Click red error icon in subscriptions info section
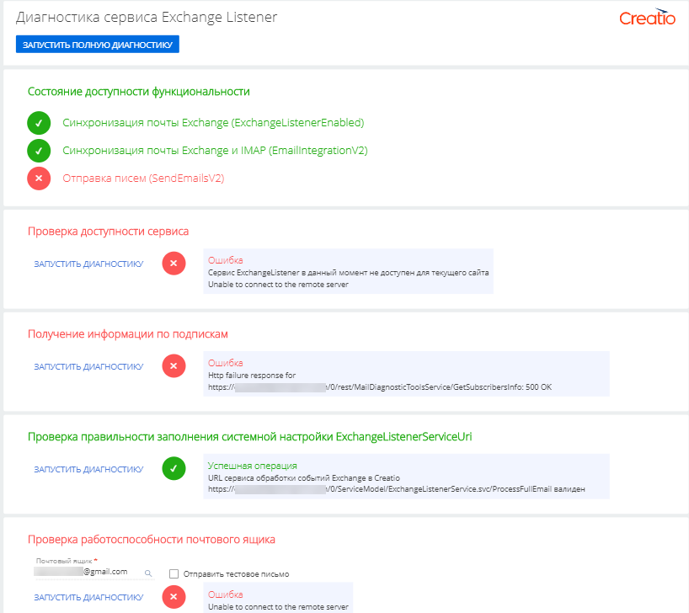Viewport: 689px width, 613px height. 174,366
